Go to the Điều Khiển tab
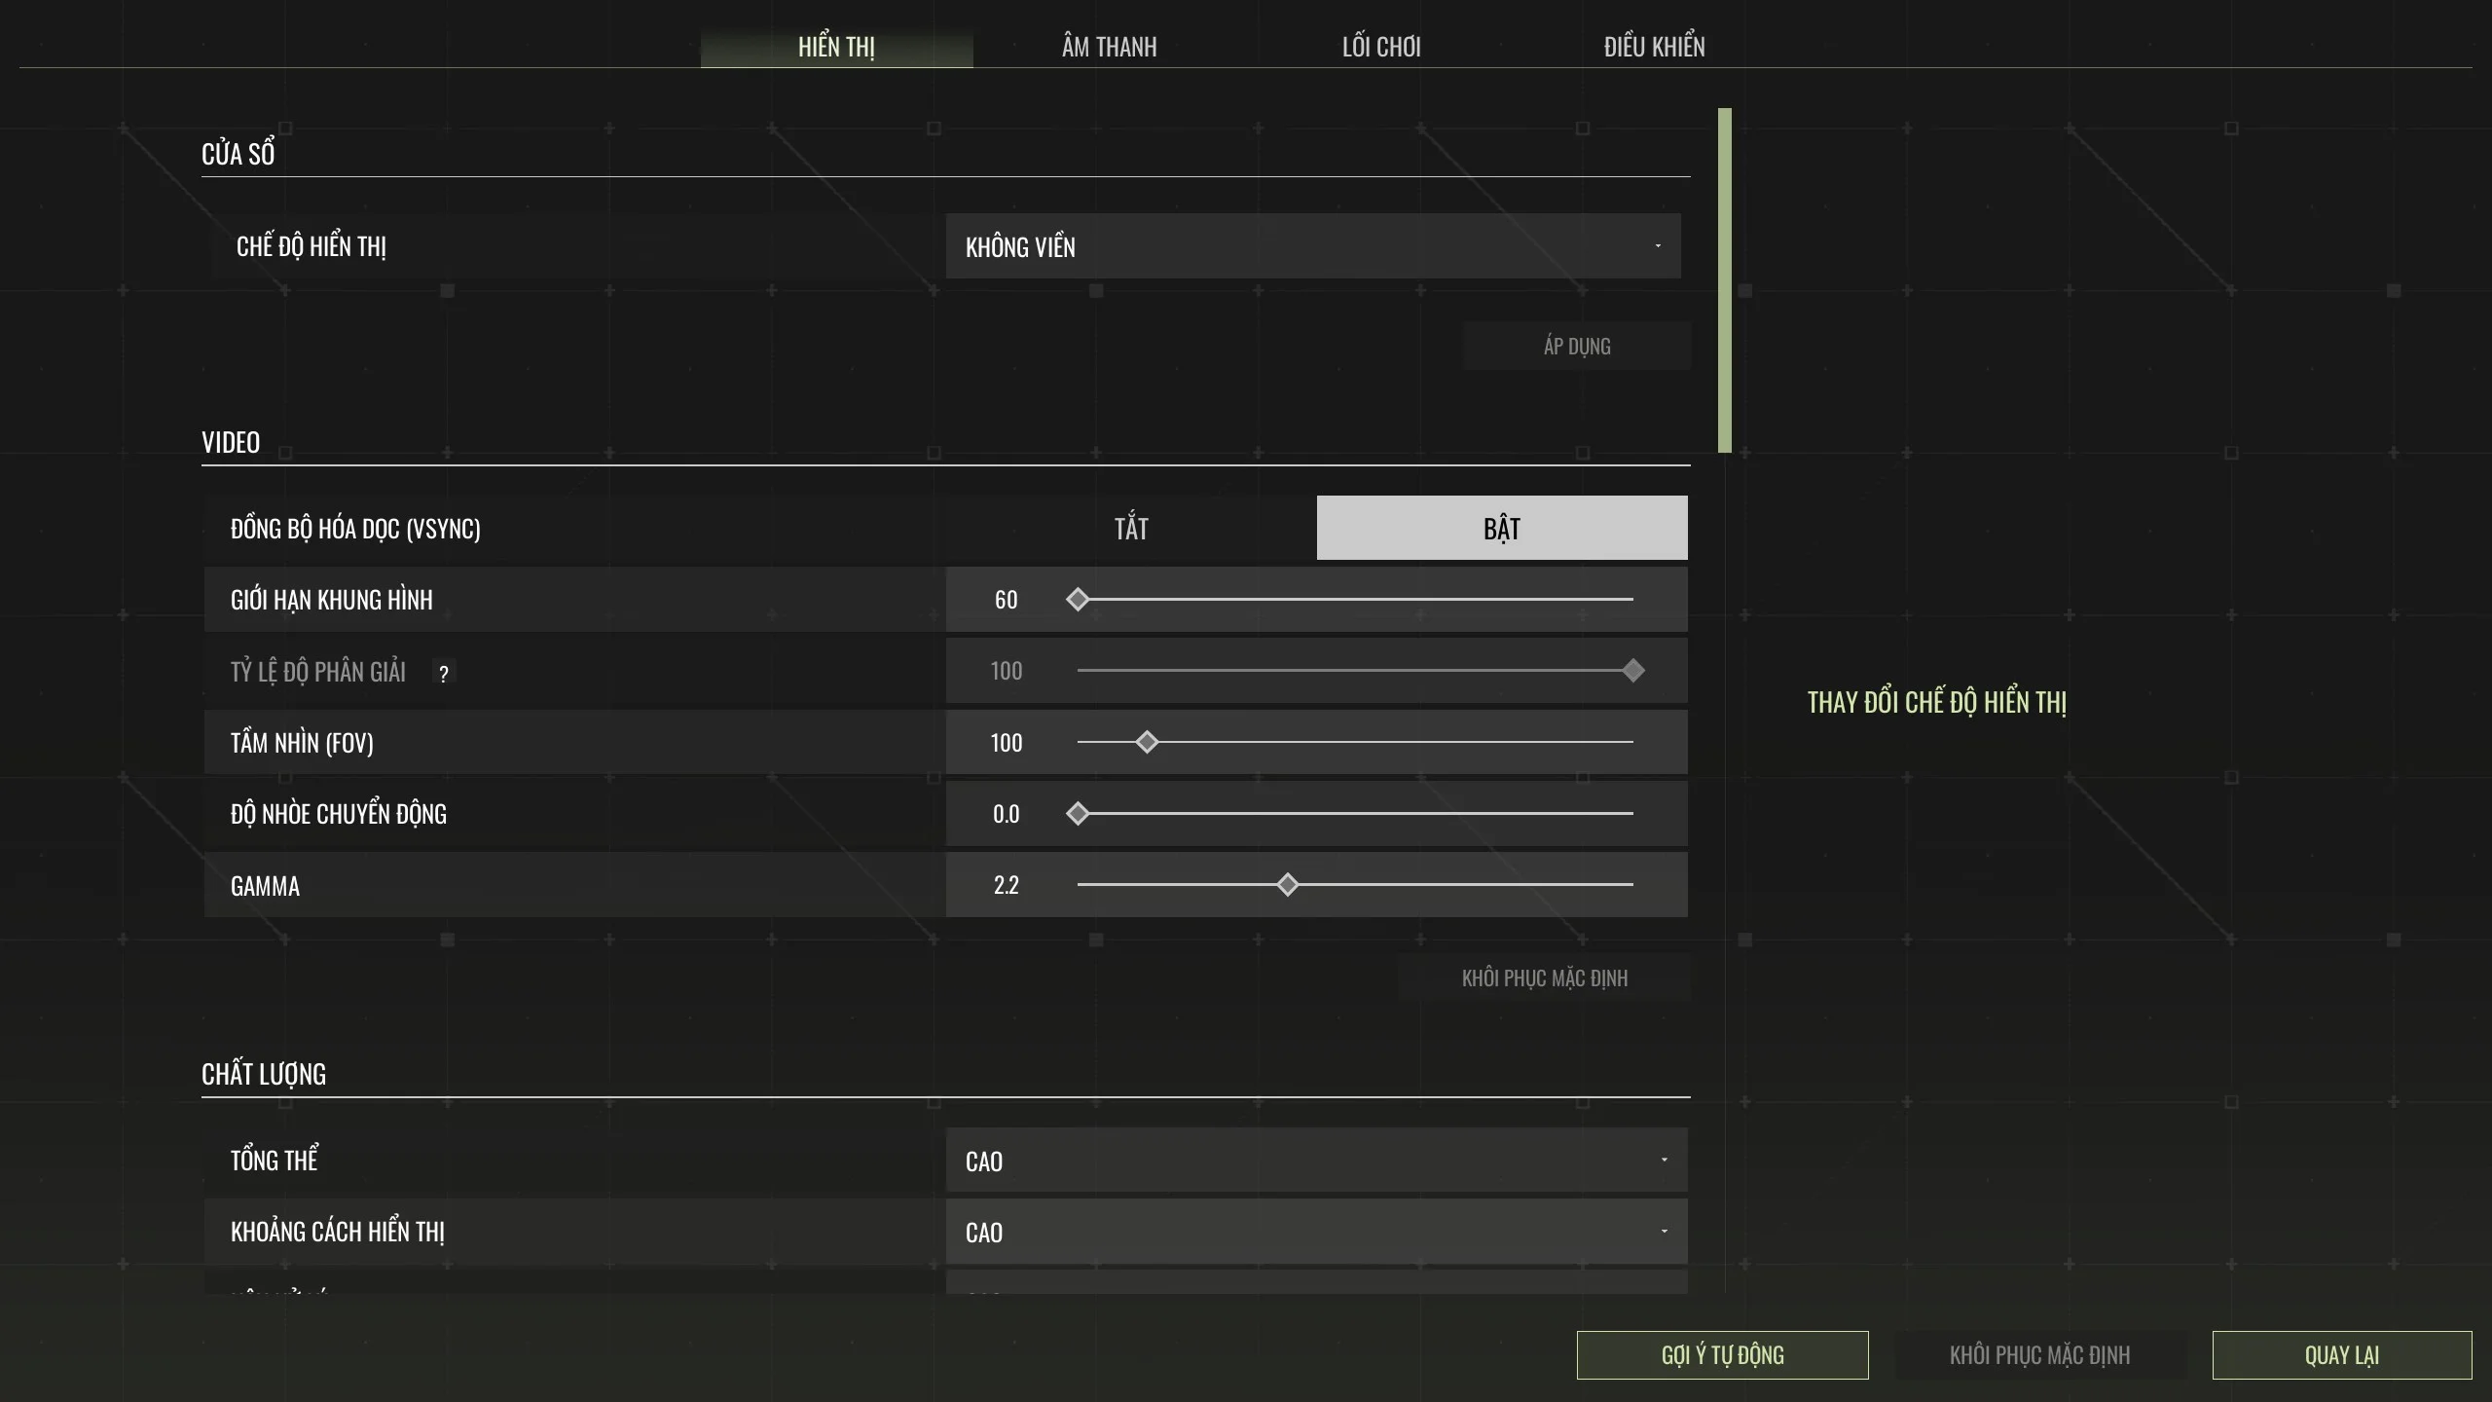Image resolution: width=2492 pixels, height=1402 pixels. [1655, 47]
